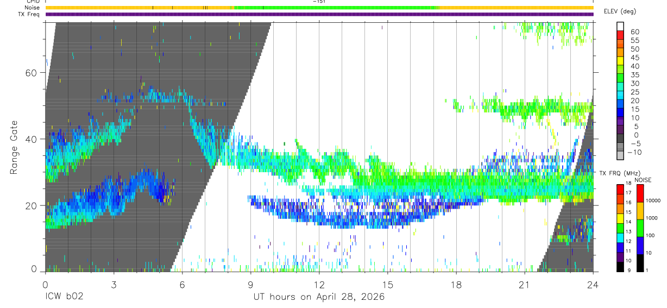This screenshot has height=308, width=667.
Task: Click the 21 tick on UT hours axis
Action: (x=524, y=284)
